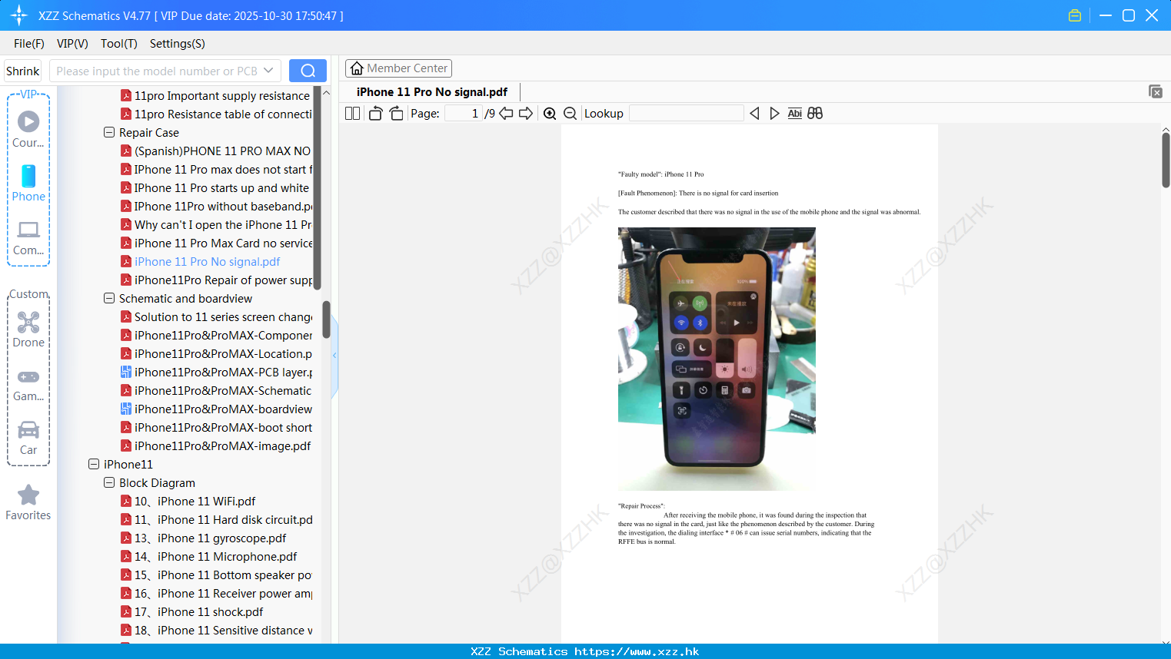Open iPhone 11 Pro Max Card no service
Screen dimensions: 1171x659
click(216, 243)
